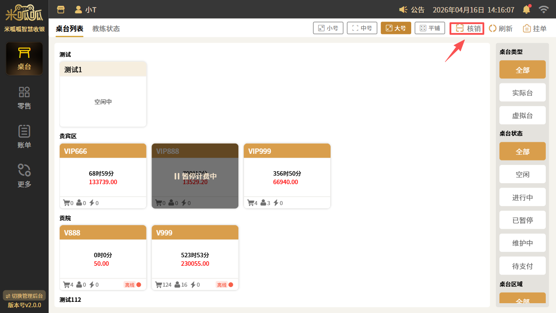
Task: Switch to 中号 card size
Action: tap(362, 28)
